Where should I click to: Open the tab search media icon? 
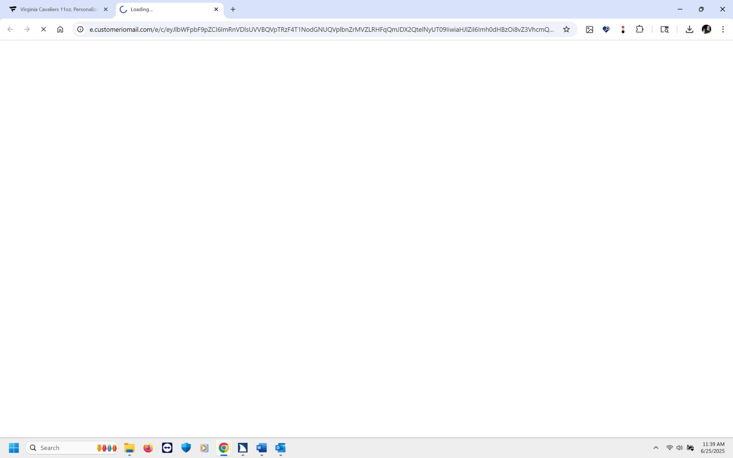[664, 29]
